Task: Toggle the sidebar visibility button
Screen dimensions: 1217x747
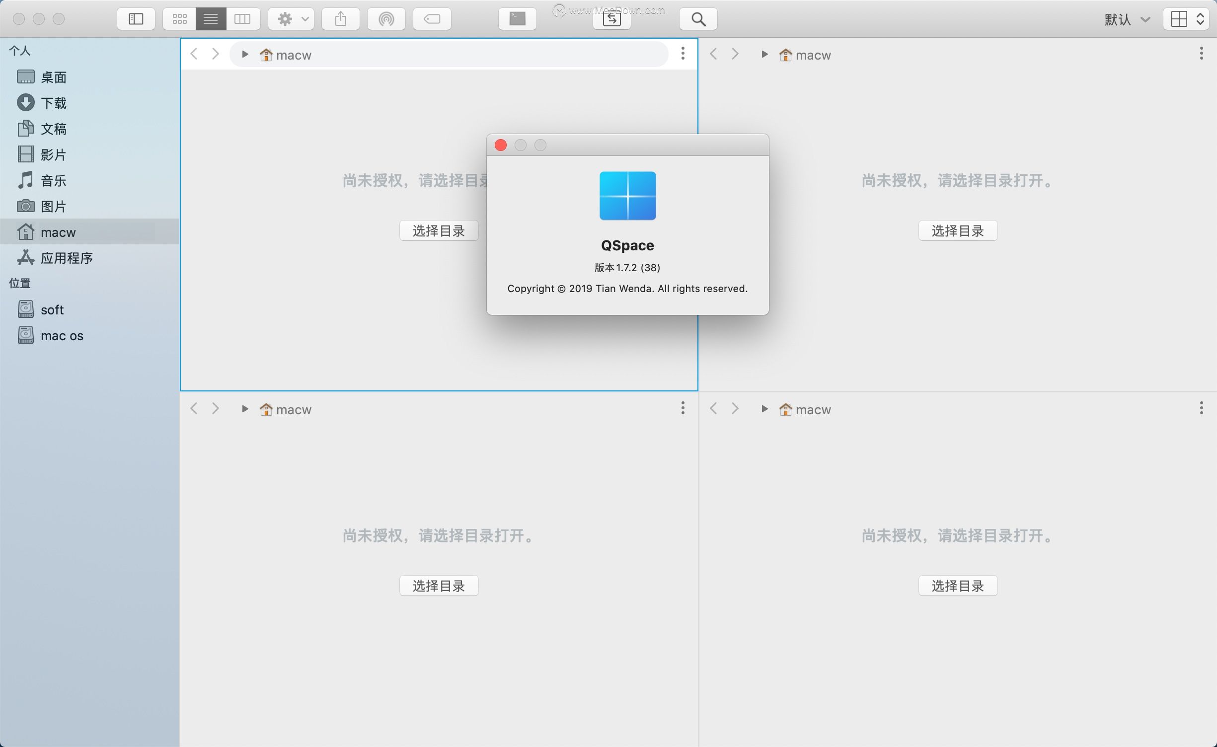Action: click(x=136, y=19)
